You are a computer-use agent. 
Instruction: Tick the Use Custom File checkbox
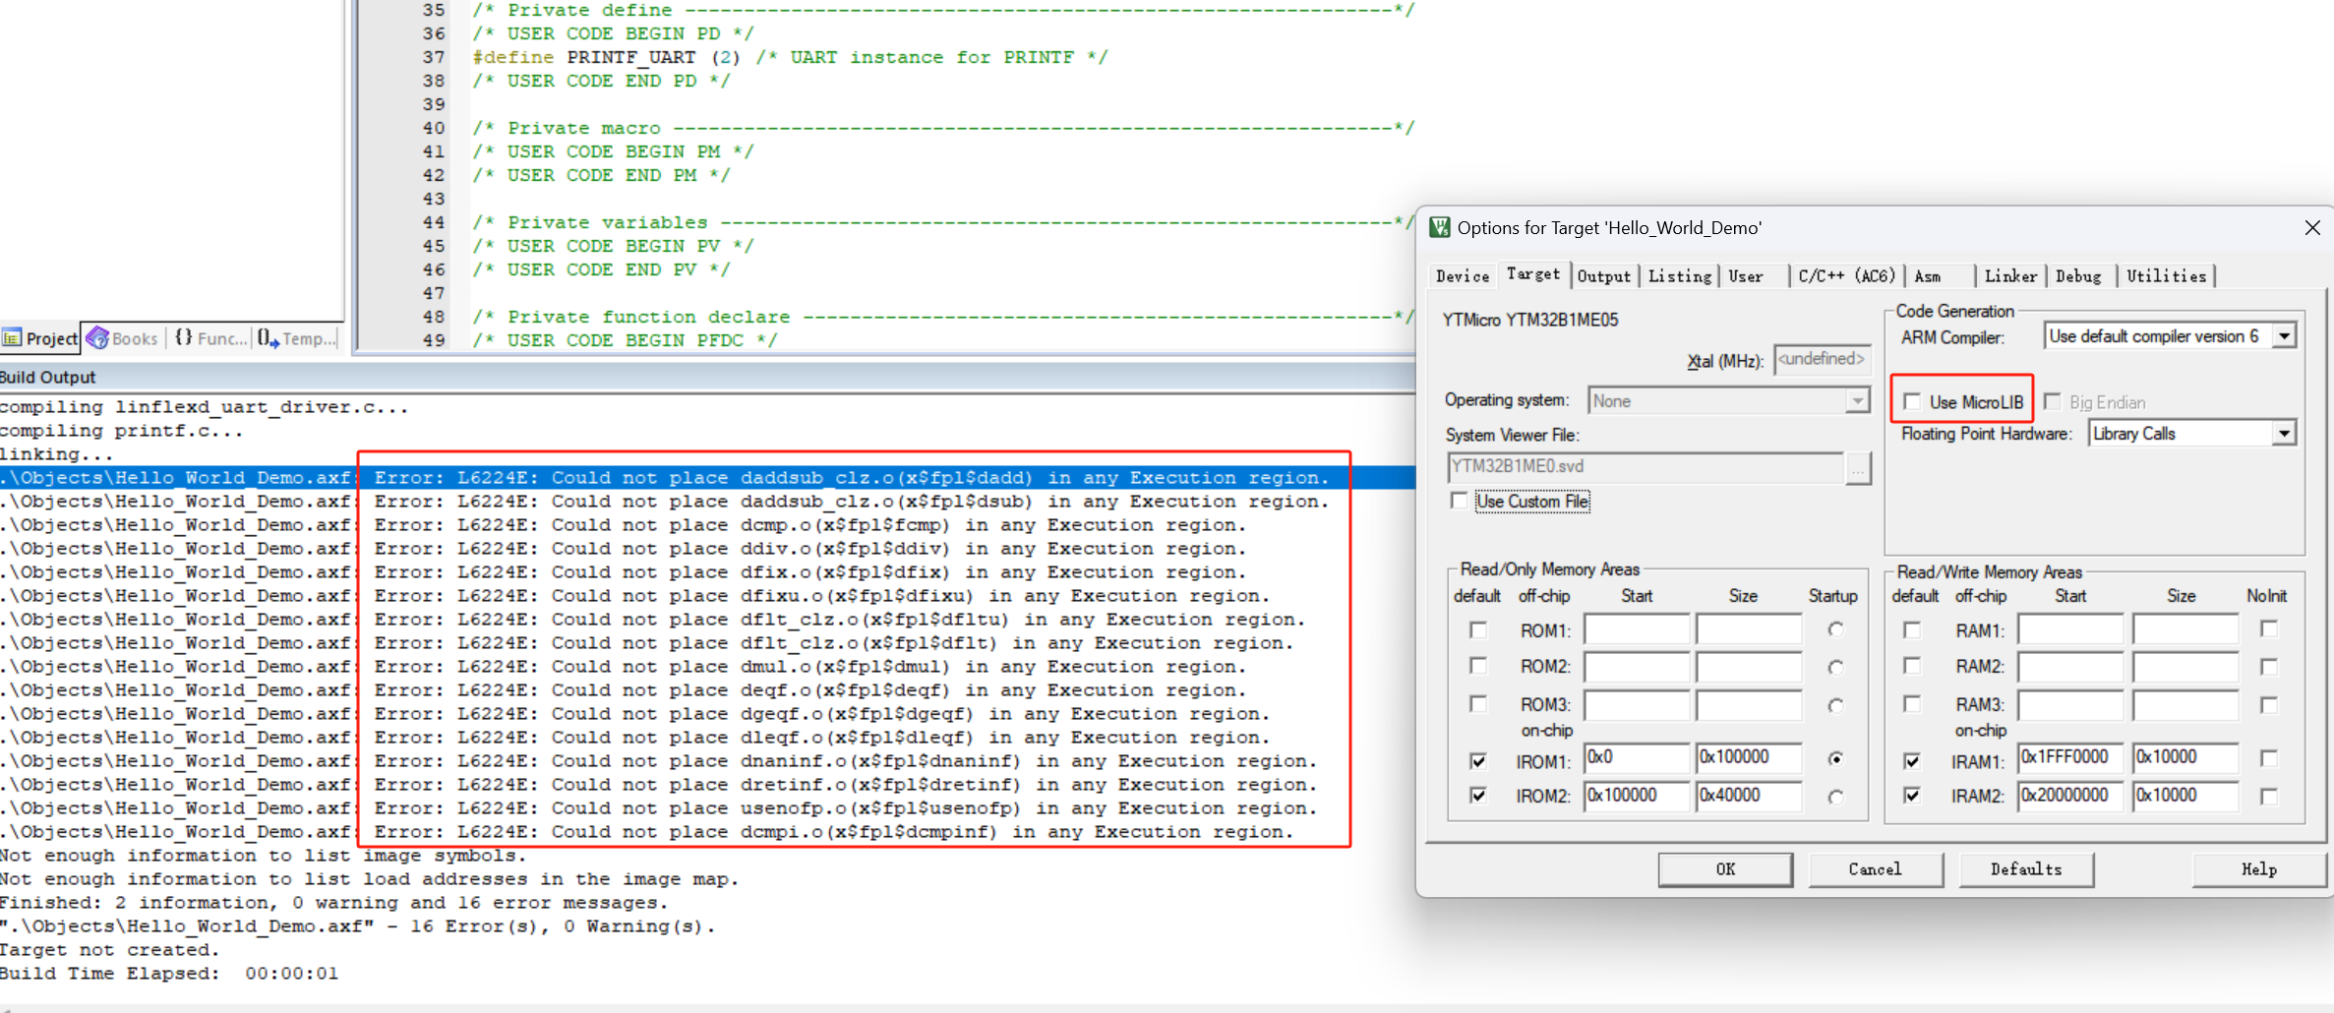click(1459, 501)
